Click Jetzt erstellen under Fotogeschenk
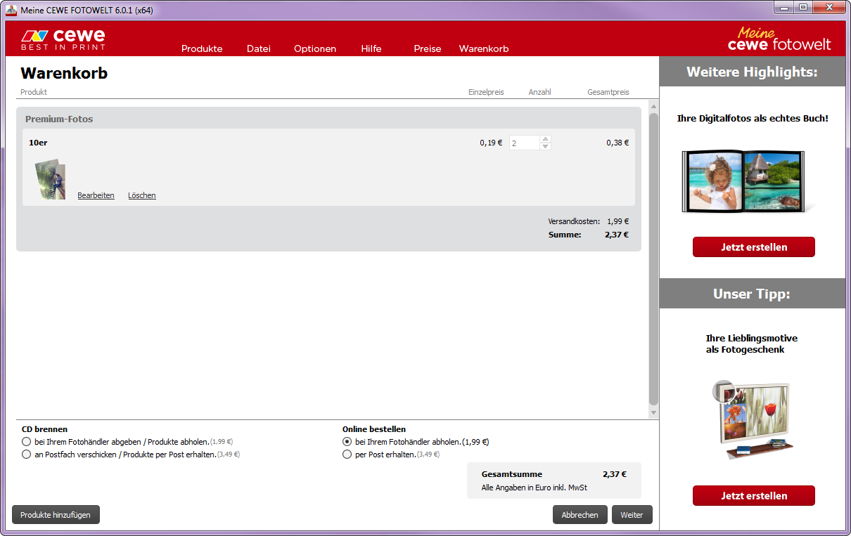851x536 pixels. [754, 495]
